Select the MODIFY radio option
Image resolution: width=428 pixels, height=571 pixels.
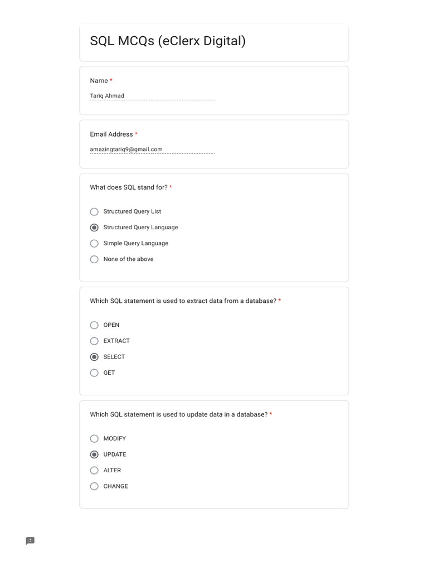(94, 439)
